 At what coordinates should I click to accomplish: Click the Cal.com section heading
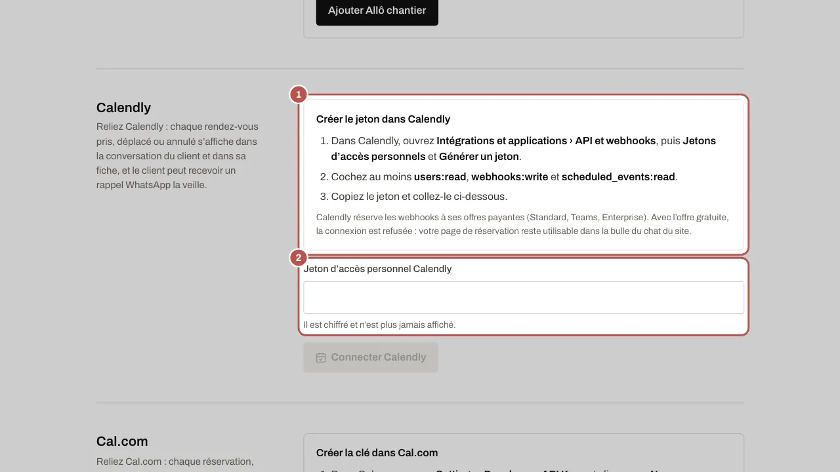pos(122,441)
